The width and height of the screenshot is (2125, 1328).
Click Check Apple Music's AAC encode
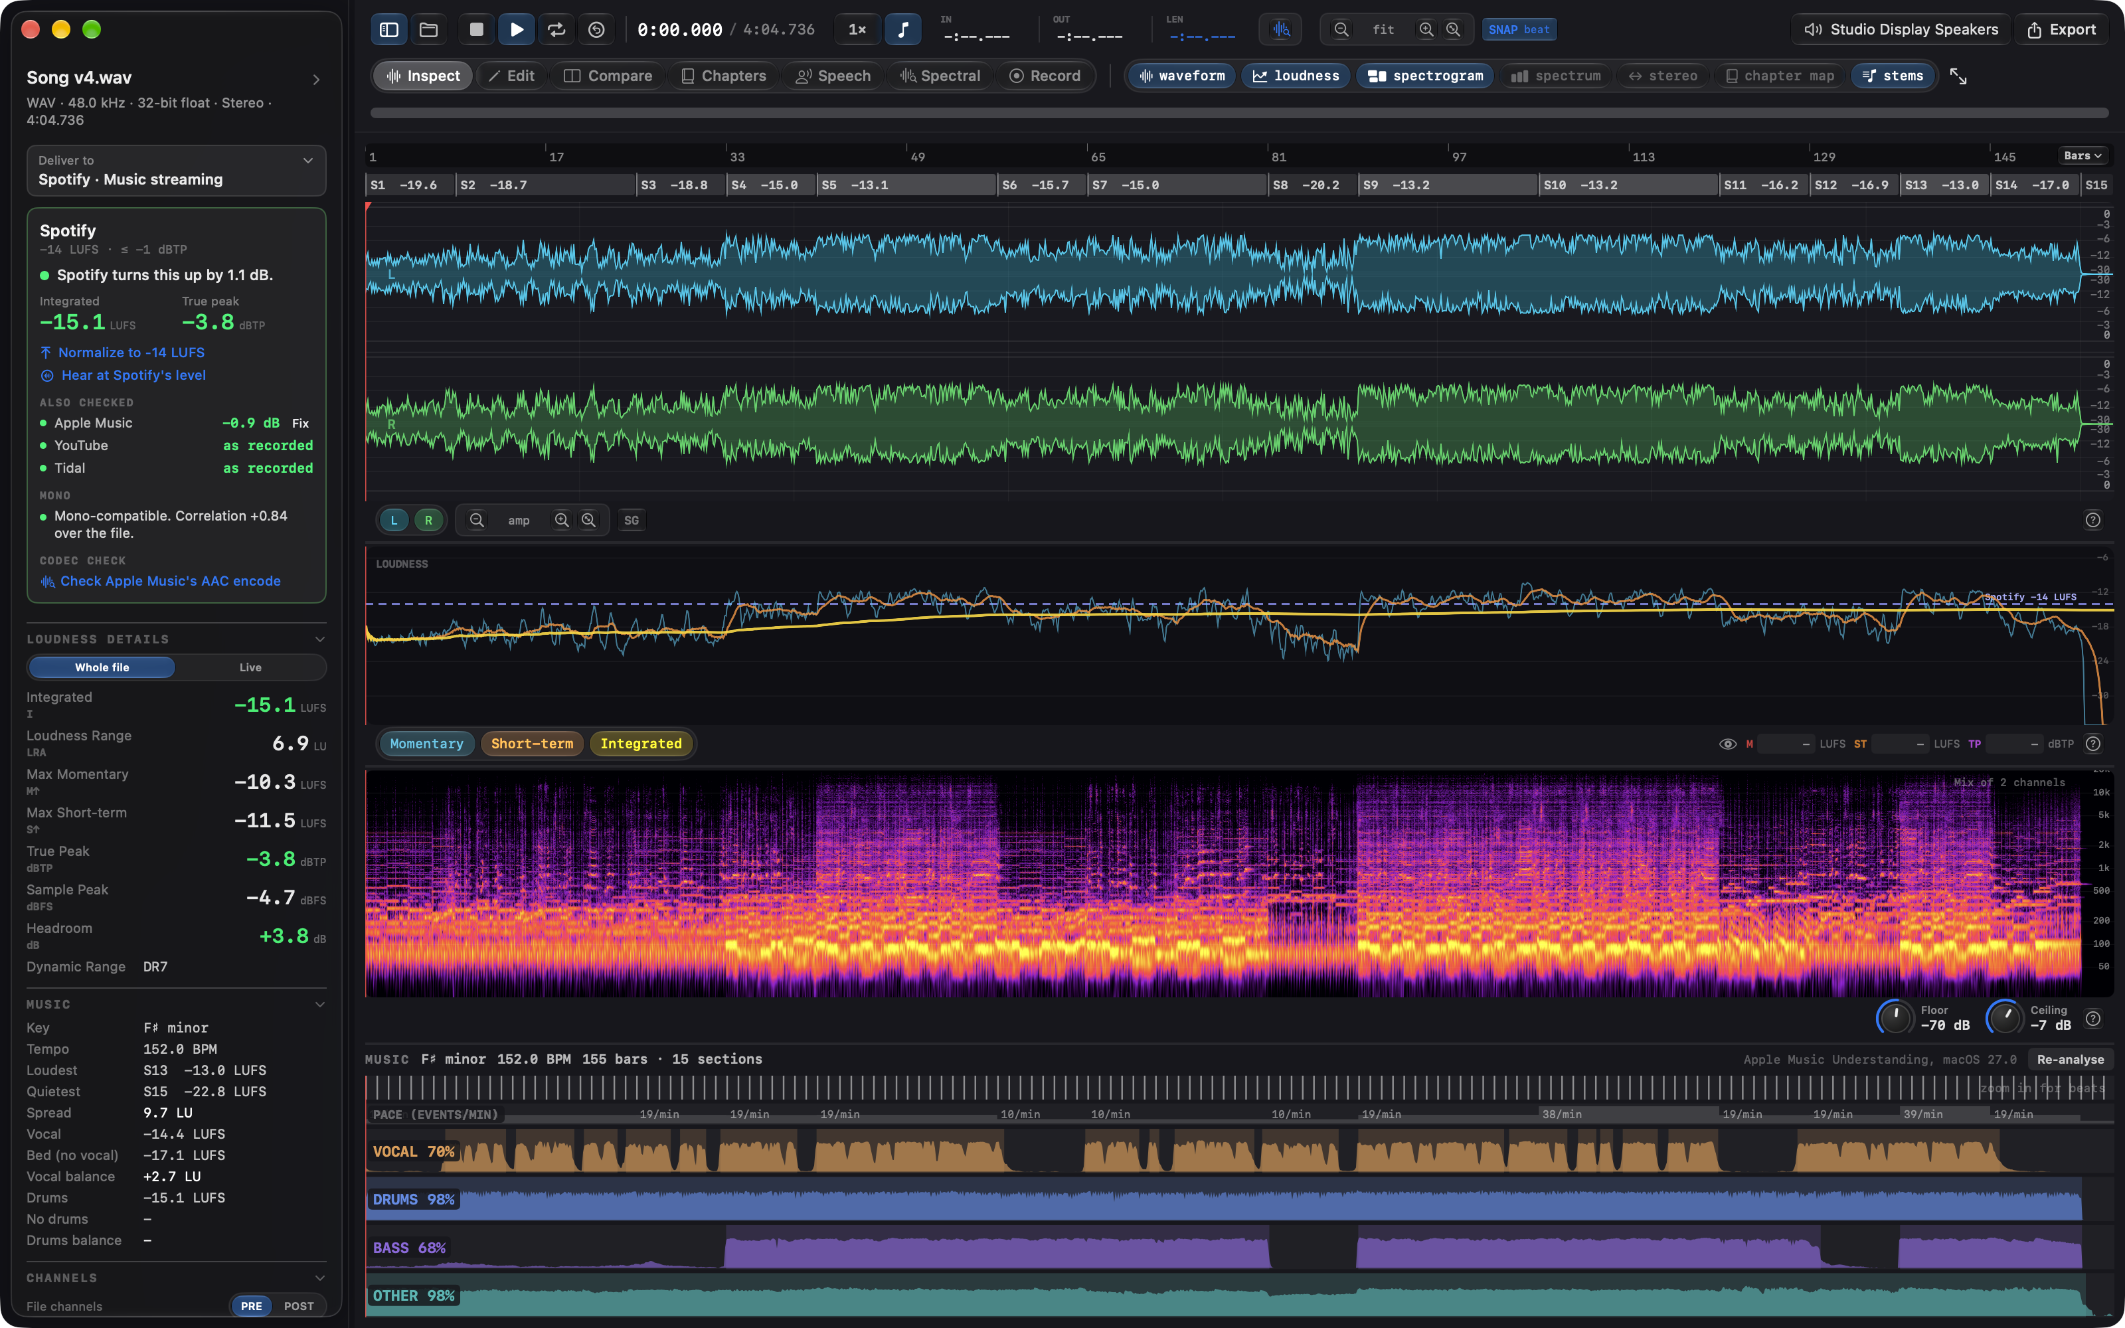click(x=161, y=582)
